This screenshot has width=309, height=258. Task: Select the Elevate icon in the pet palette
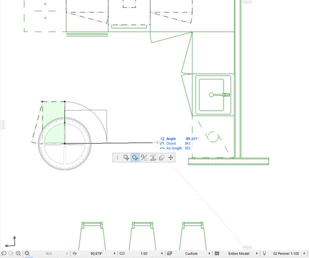(x=153, y=158)
